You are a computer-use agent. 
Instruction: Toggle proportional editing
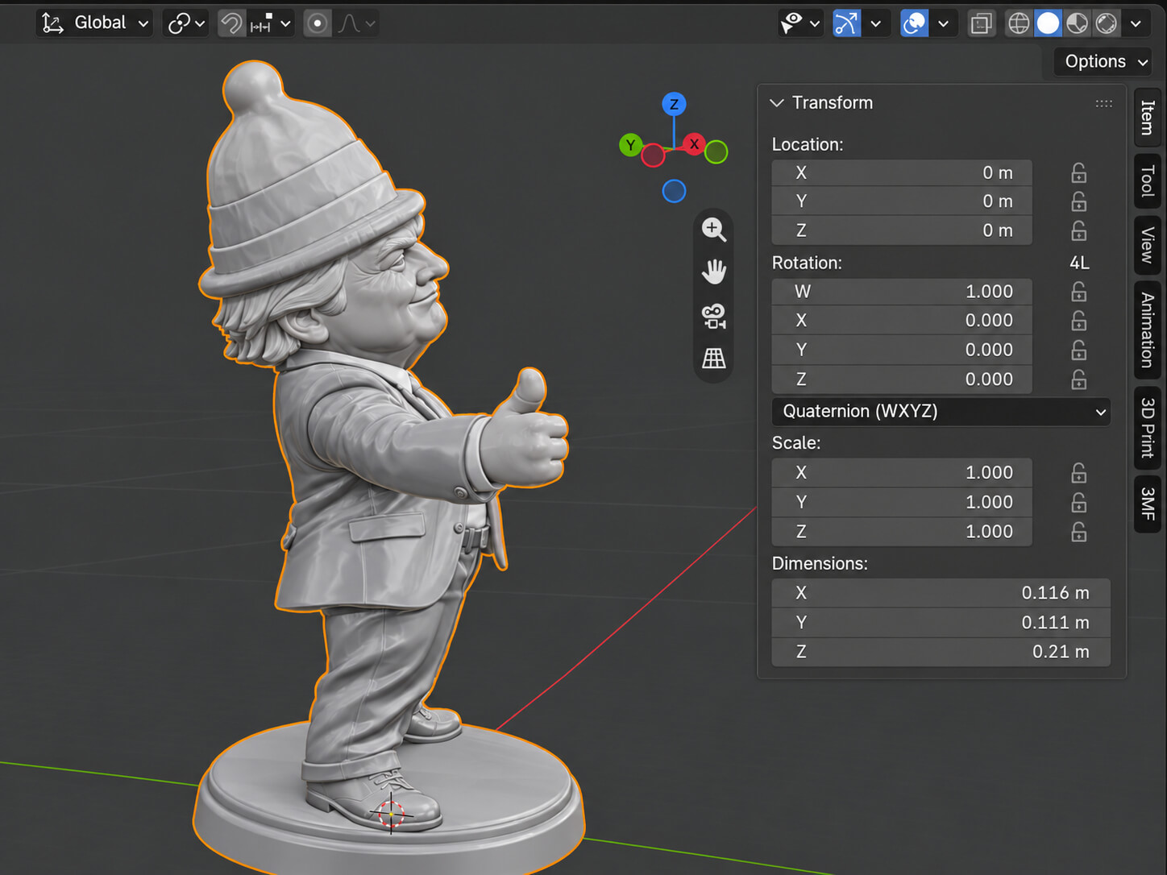318,23
